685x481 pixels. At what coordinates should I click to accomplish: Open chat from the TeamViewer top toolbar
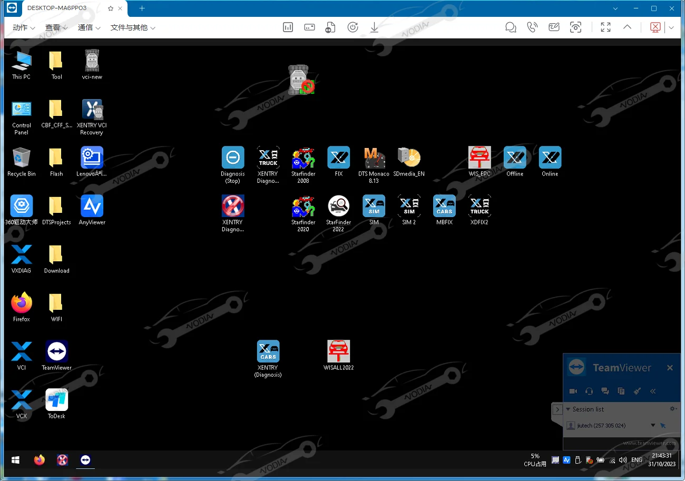[511, 27]
